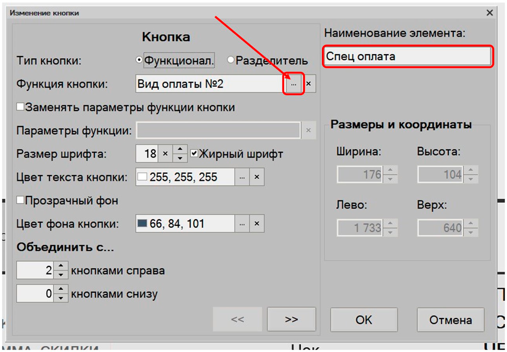Increase merge count for кнопками снизу
The height and width of the screenshot is (352, 507).
60,290
